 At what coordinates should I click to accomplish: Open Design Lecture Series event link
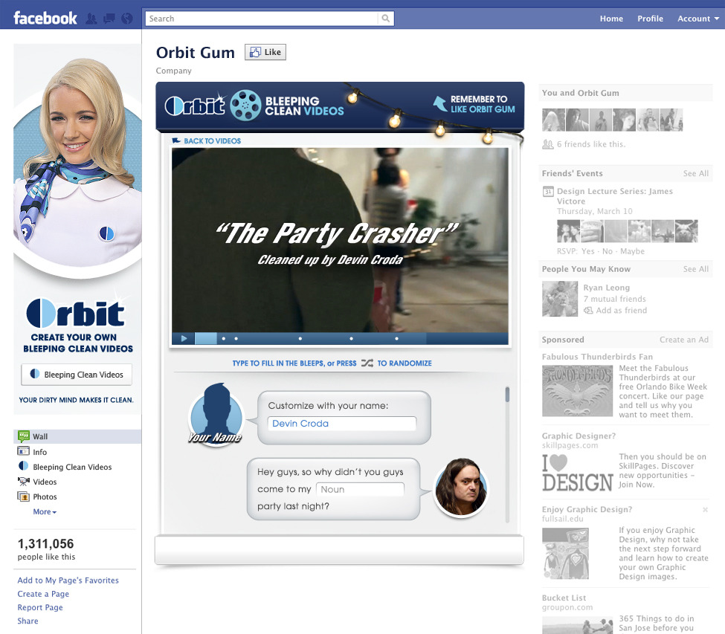point(614,196)
